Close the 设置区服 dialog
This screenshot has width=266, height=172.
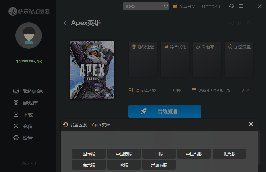[251, 124]
